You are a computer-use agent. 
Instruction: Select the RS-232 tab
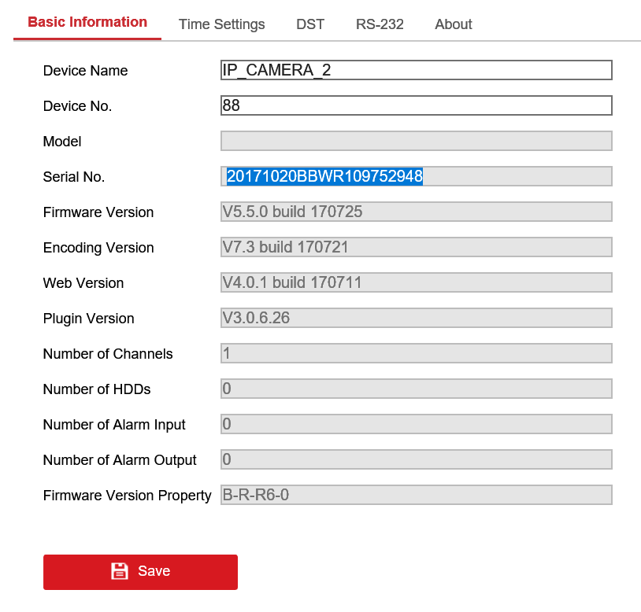click(x=380, y=24)
